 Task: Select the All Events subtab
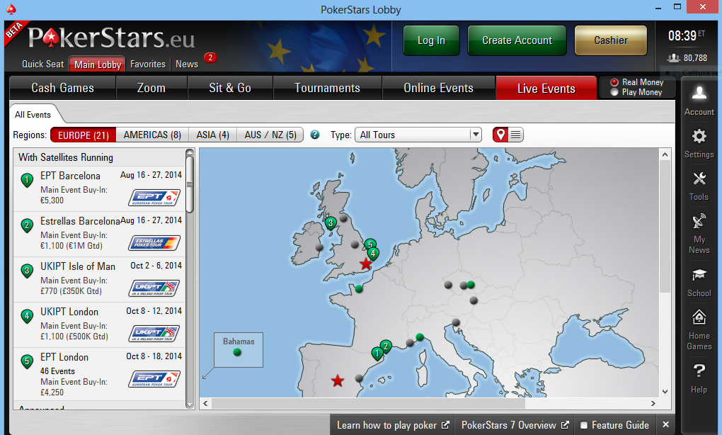coord(33,115)
